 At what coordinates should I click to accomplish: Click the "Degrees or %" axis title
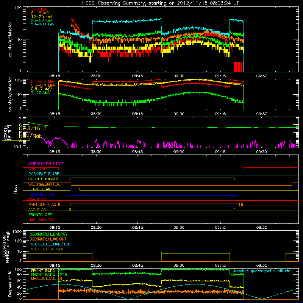pyautogui.click(x=10, y=284)
